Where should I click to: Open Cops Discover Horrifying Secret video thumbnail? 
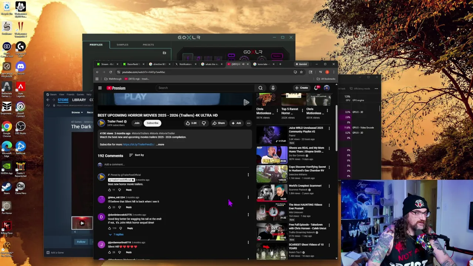272,174
